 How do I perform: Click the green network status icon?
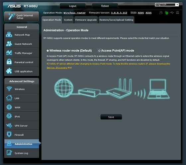tap(166, 13)
